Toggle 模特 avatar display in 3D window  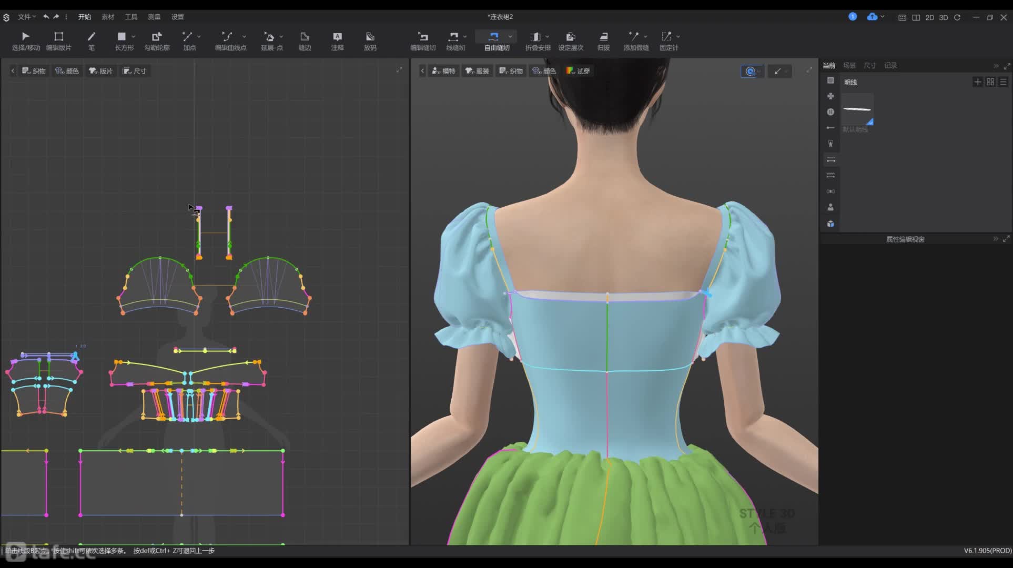[x=444, y=71]
